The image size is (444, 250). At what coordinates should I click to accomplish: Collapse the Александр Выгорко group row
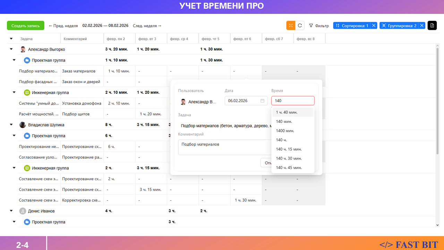point(11,49)
